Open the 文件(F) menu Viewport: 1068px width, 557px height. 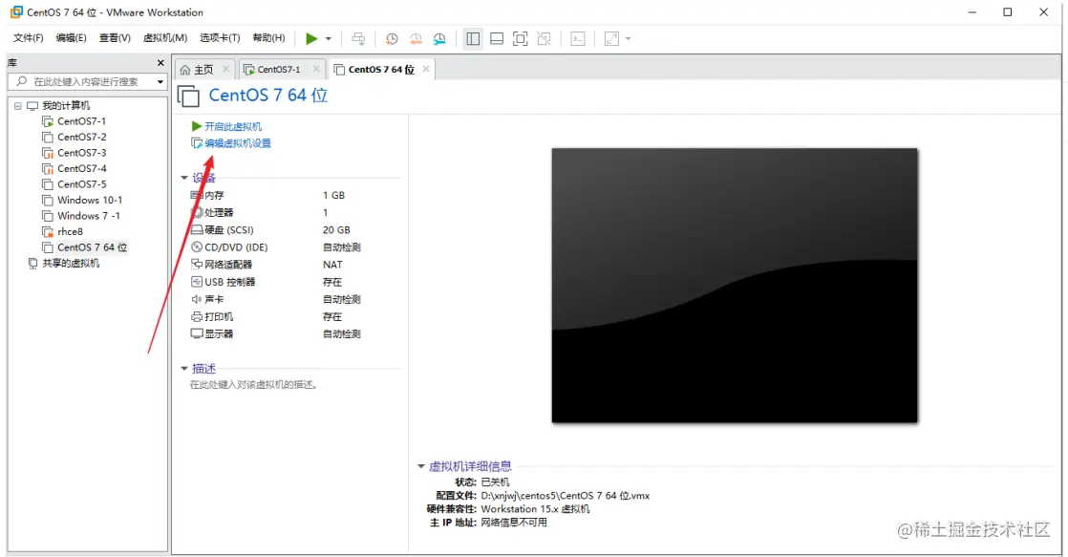(x=28, y=38)
